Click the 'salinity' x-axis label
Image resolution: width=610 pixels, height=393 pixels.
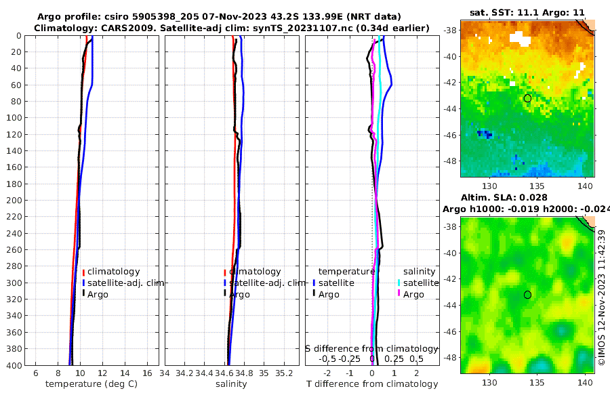pos(231,384)
